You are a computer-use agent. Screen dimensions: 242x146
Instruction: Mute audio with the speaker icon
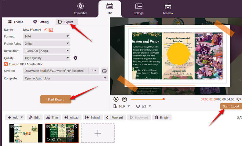point(238,99)
